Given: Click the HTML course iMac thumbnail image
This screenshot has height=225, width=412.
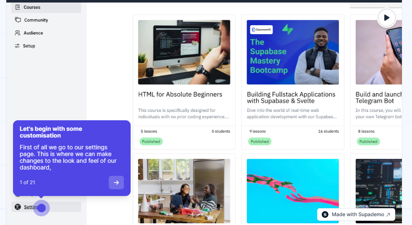Looking at the screenshot, I should point(184,53).
